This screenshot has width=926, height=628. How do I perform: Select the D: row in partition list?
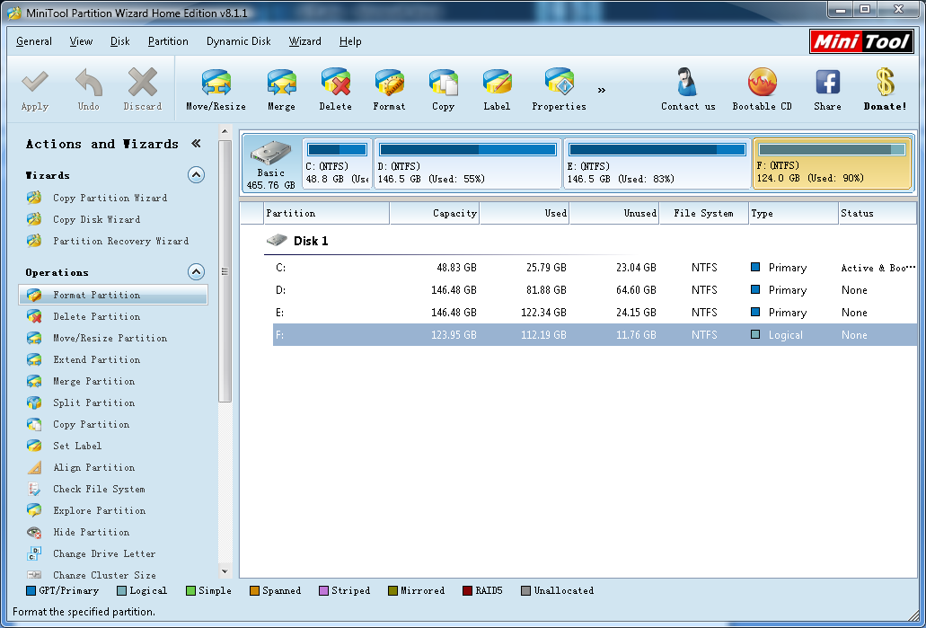click(595, 290)
